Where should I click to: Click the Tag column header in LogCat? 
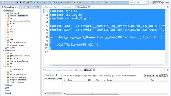pyautogui.click(x=153, y=80)
